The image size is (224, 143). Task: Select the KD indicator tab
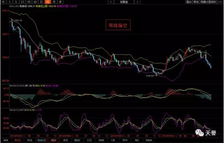coord(137,140)
